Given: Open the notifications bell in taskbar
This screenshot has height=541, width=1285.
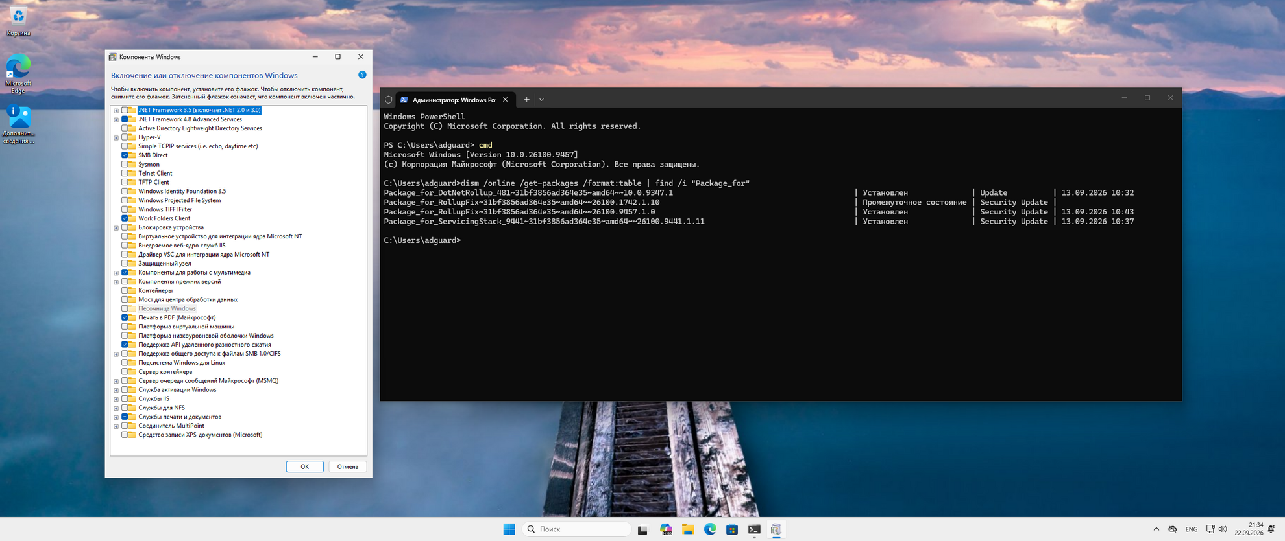Looking at the screenshot, I should pyautogui.click(x=1271, y=529).
